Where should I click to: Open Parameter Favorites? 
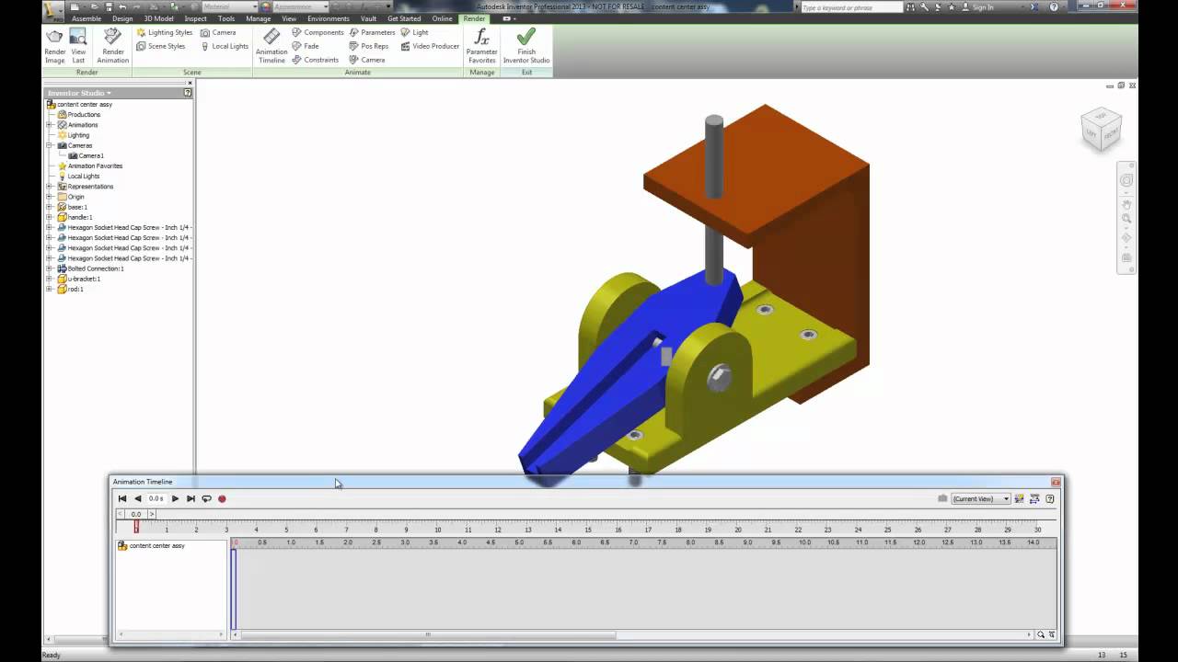481,46
